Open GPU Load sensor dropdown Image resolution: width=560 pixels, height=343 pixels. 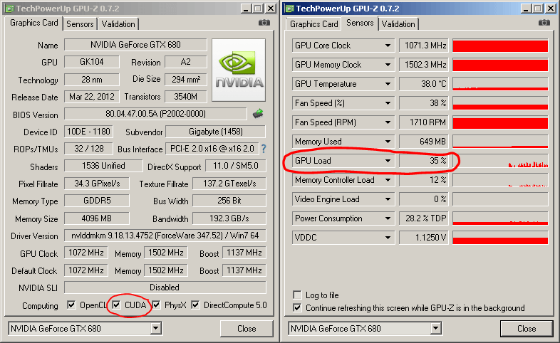click(388, 161)
